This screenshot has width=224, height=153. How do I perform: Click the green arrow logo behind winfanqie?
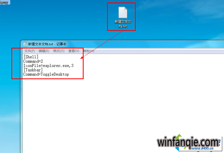(x=178, y=137)
